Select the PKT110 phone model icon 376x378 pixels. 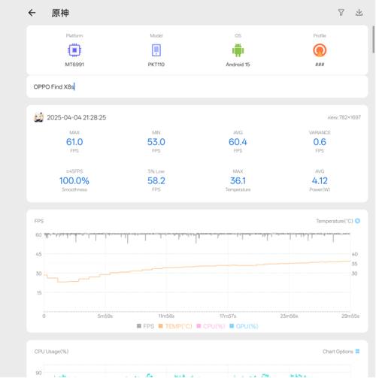[156, 50]
